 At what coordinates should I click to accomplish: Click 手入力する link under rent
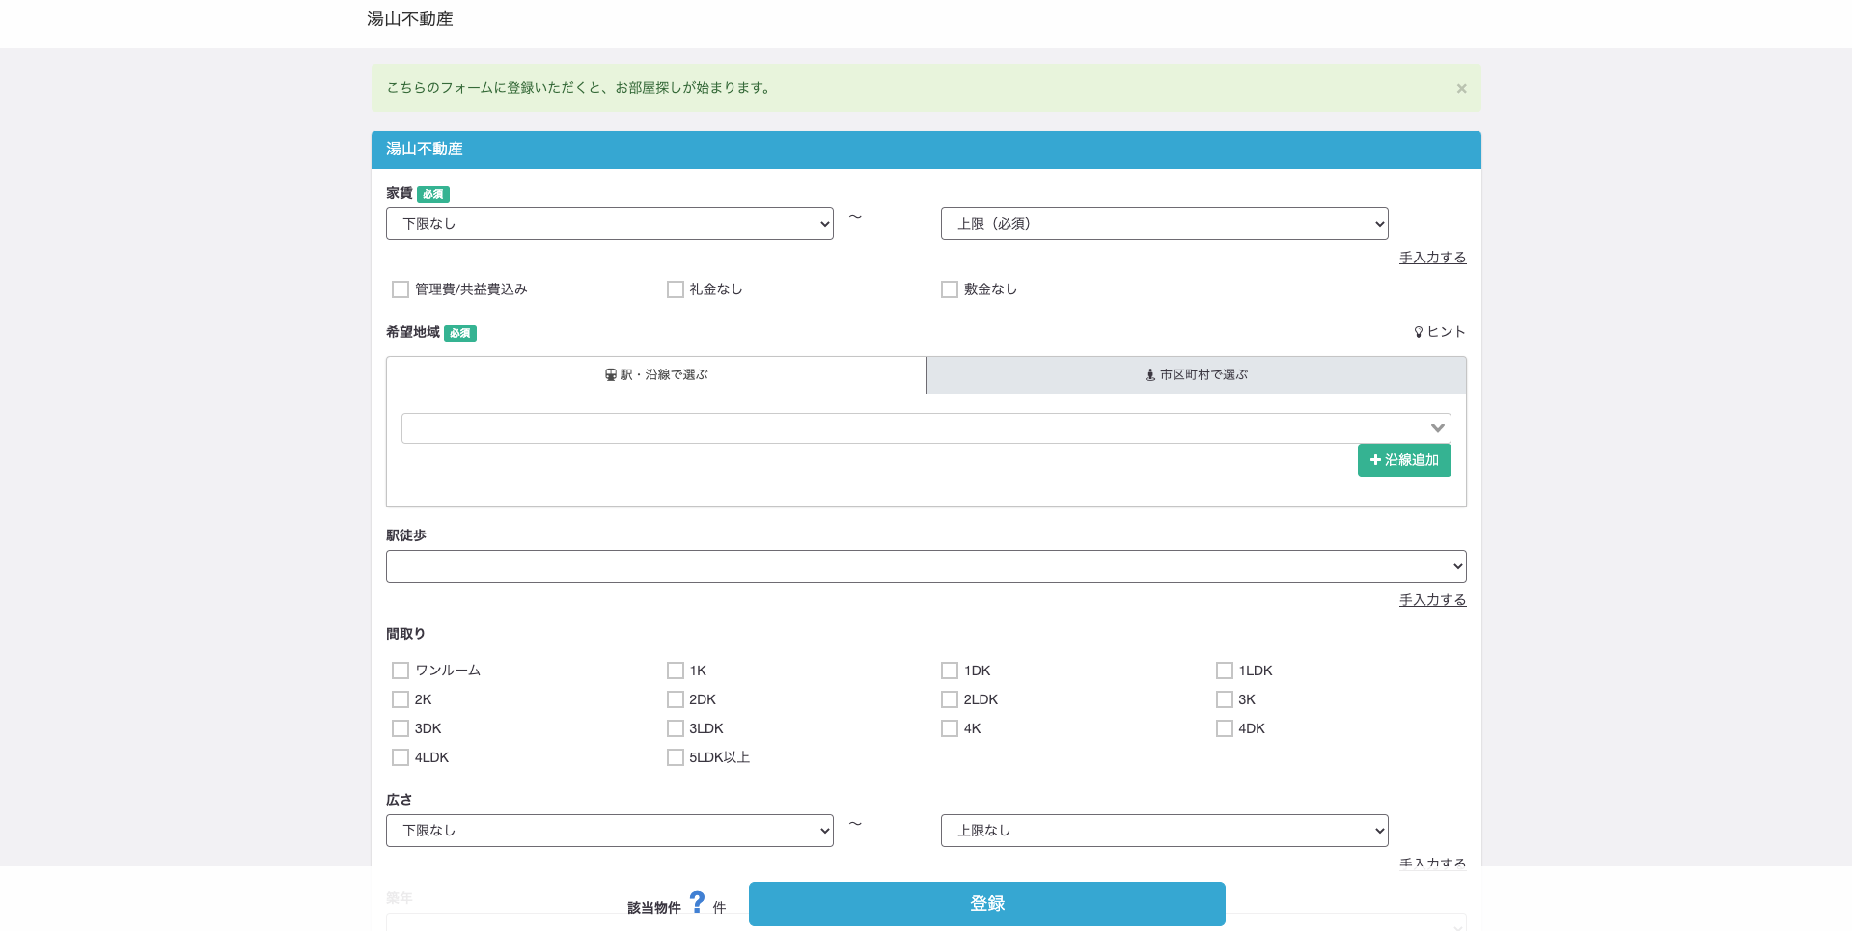(x=1432, y=258)
